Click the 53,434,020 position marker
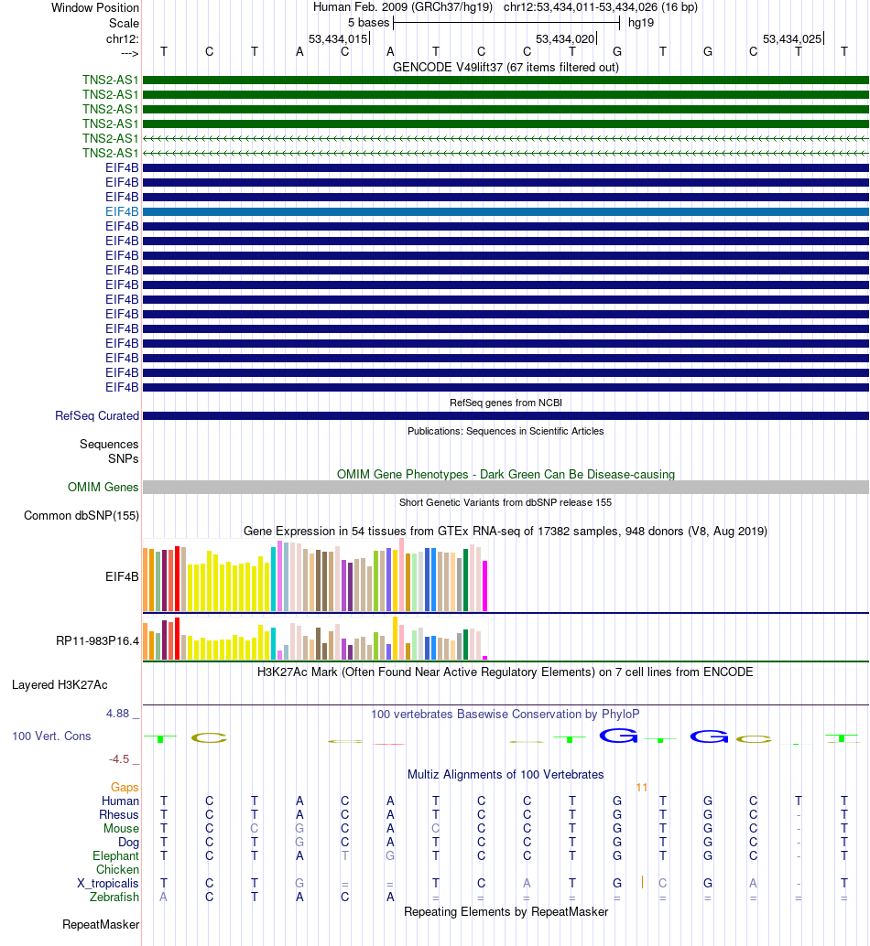This screenshot has height=946, width=870. pos(565,38)
